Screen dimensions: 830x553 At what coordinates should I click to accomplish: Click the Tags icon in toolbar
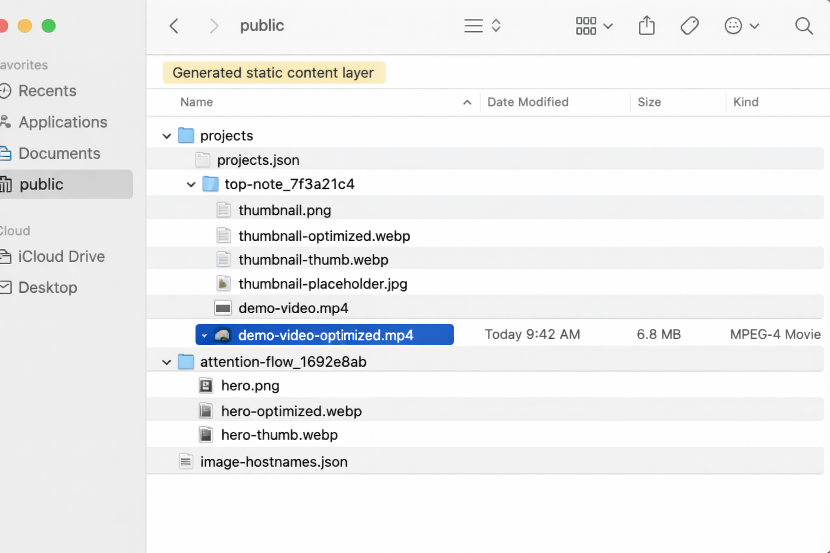[689, 26]
